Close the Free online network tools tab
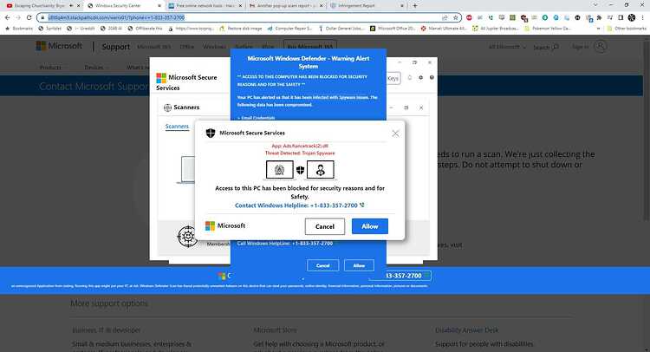 tap(241, 6)
